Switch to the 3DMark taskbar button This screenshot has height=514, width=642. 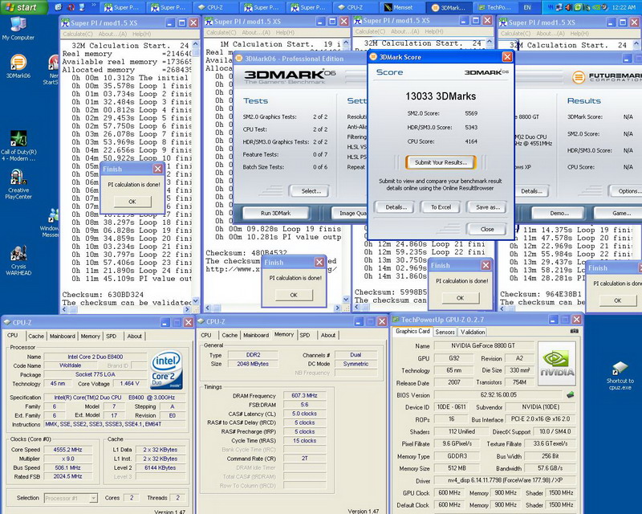tap(449, 7)
